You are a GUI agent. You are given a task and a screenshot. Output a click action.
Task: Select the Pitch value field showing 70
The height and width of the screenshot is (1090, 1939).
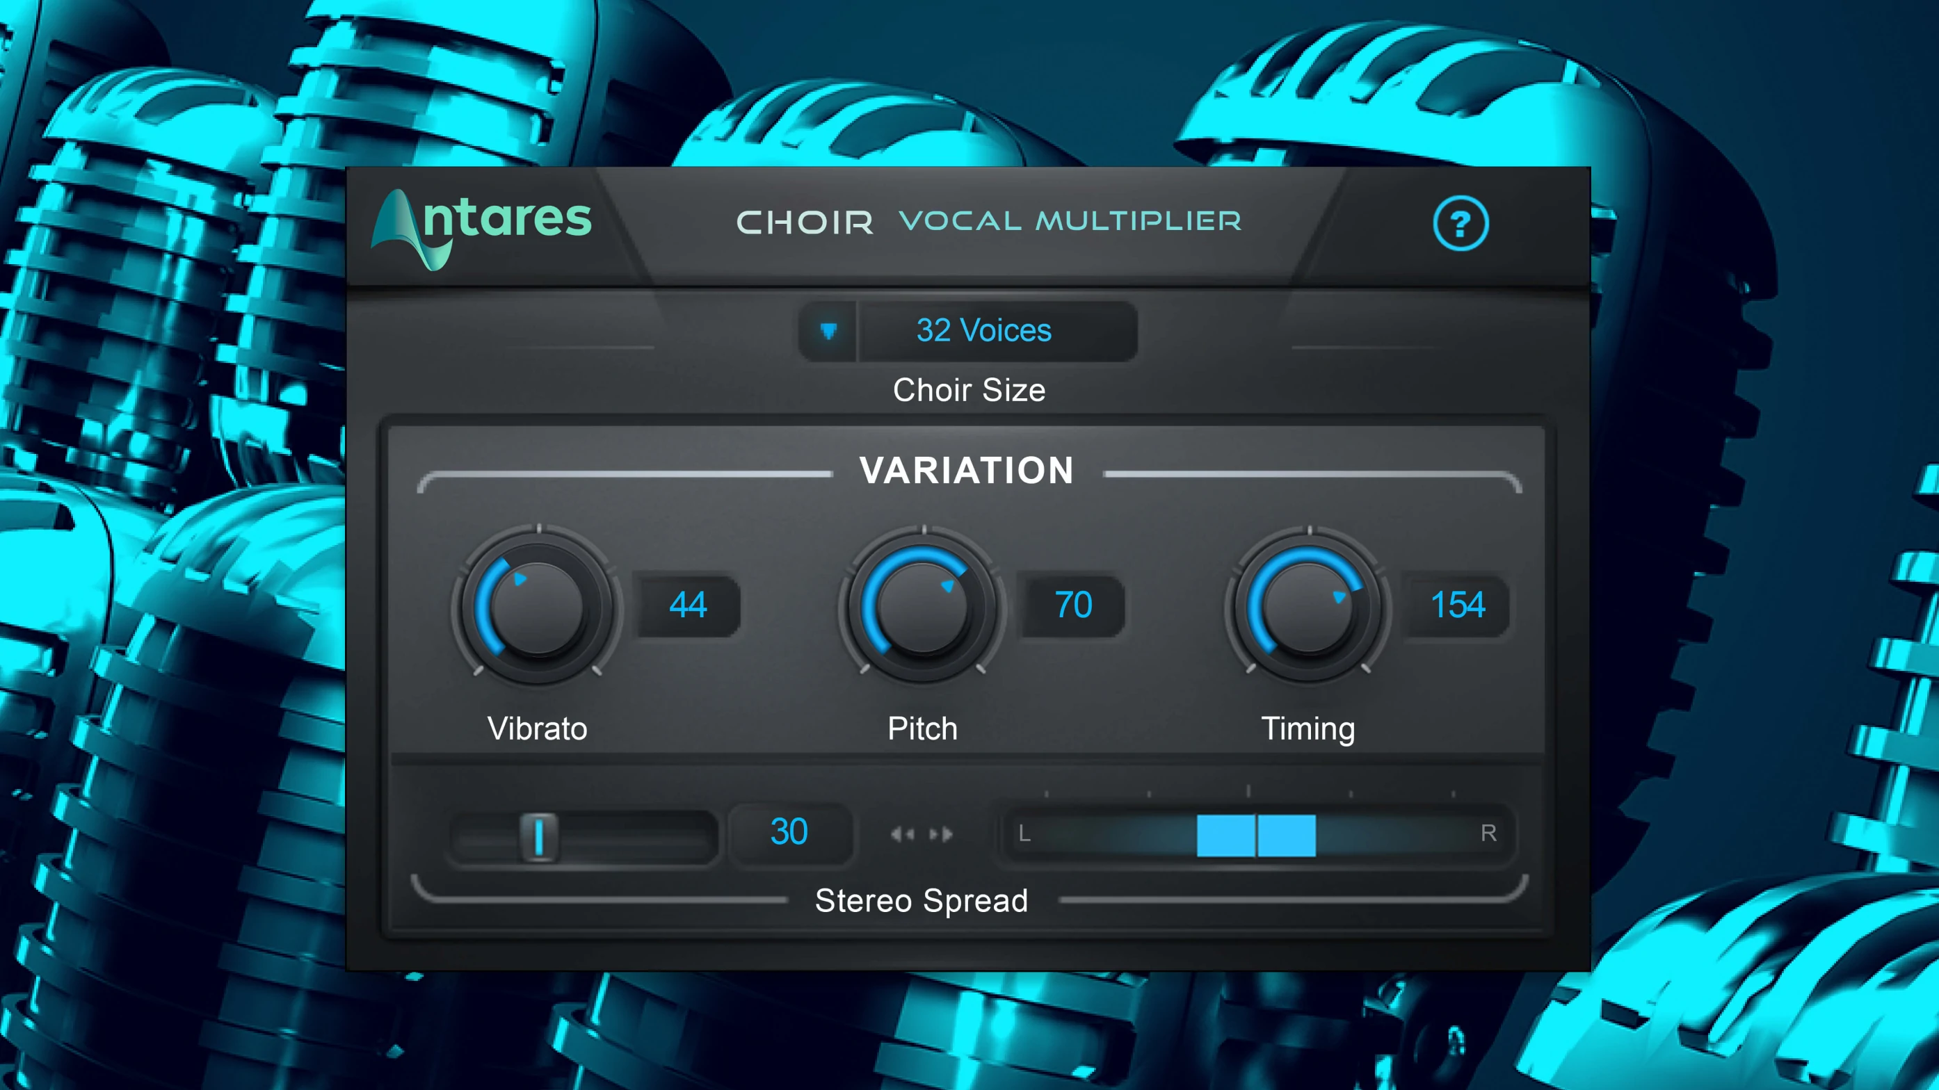click(1072, 605)
